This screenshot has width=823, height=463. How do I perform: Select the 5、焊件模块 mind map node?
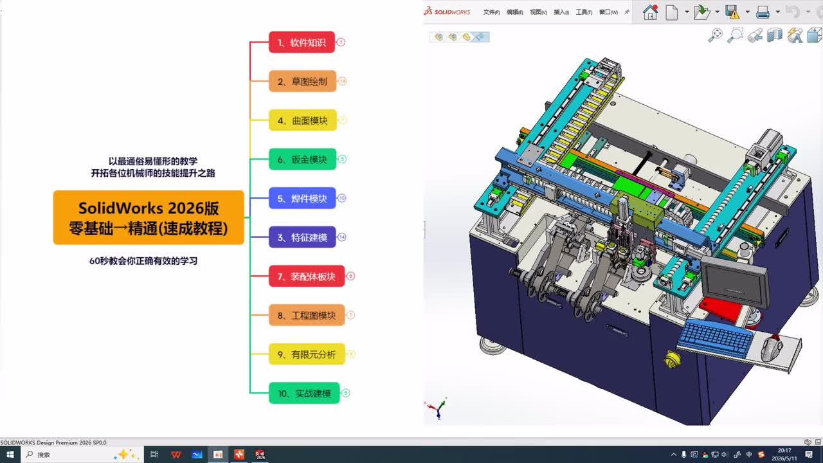(302, 199)
